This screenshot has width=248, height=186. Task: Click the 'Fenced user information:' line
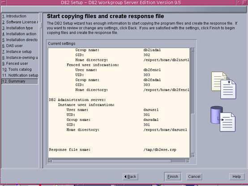(93, 65)
